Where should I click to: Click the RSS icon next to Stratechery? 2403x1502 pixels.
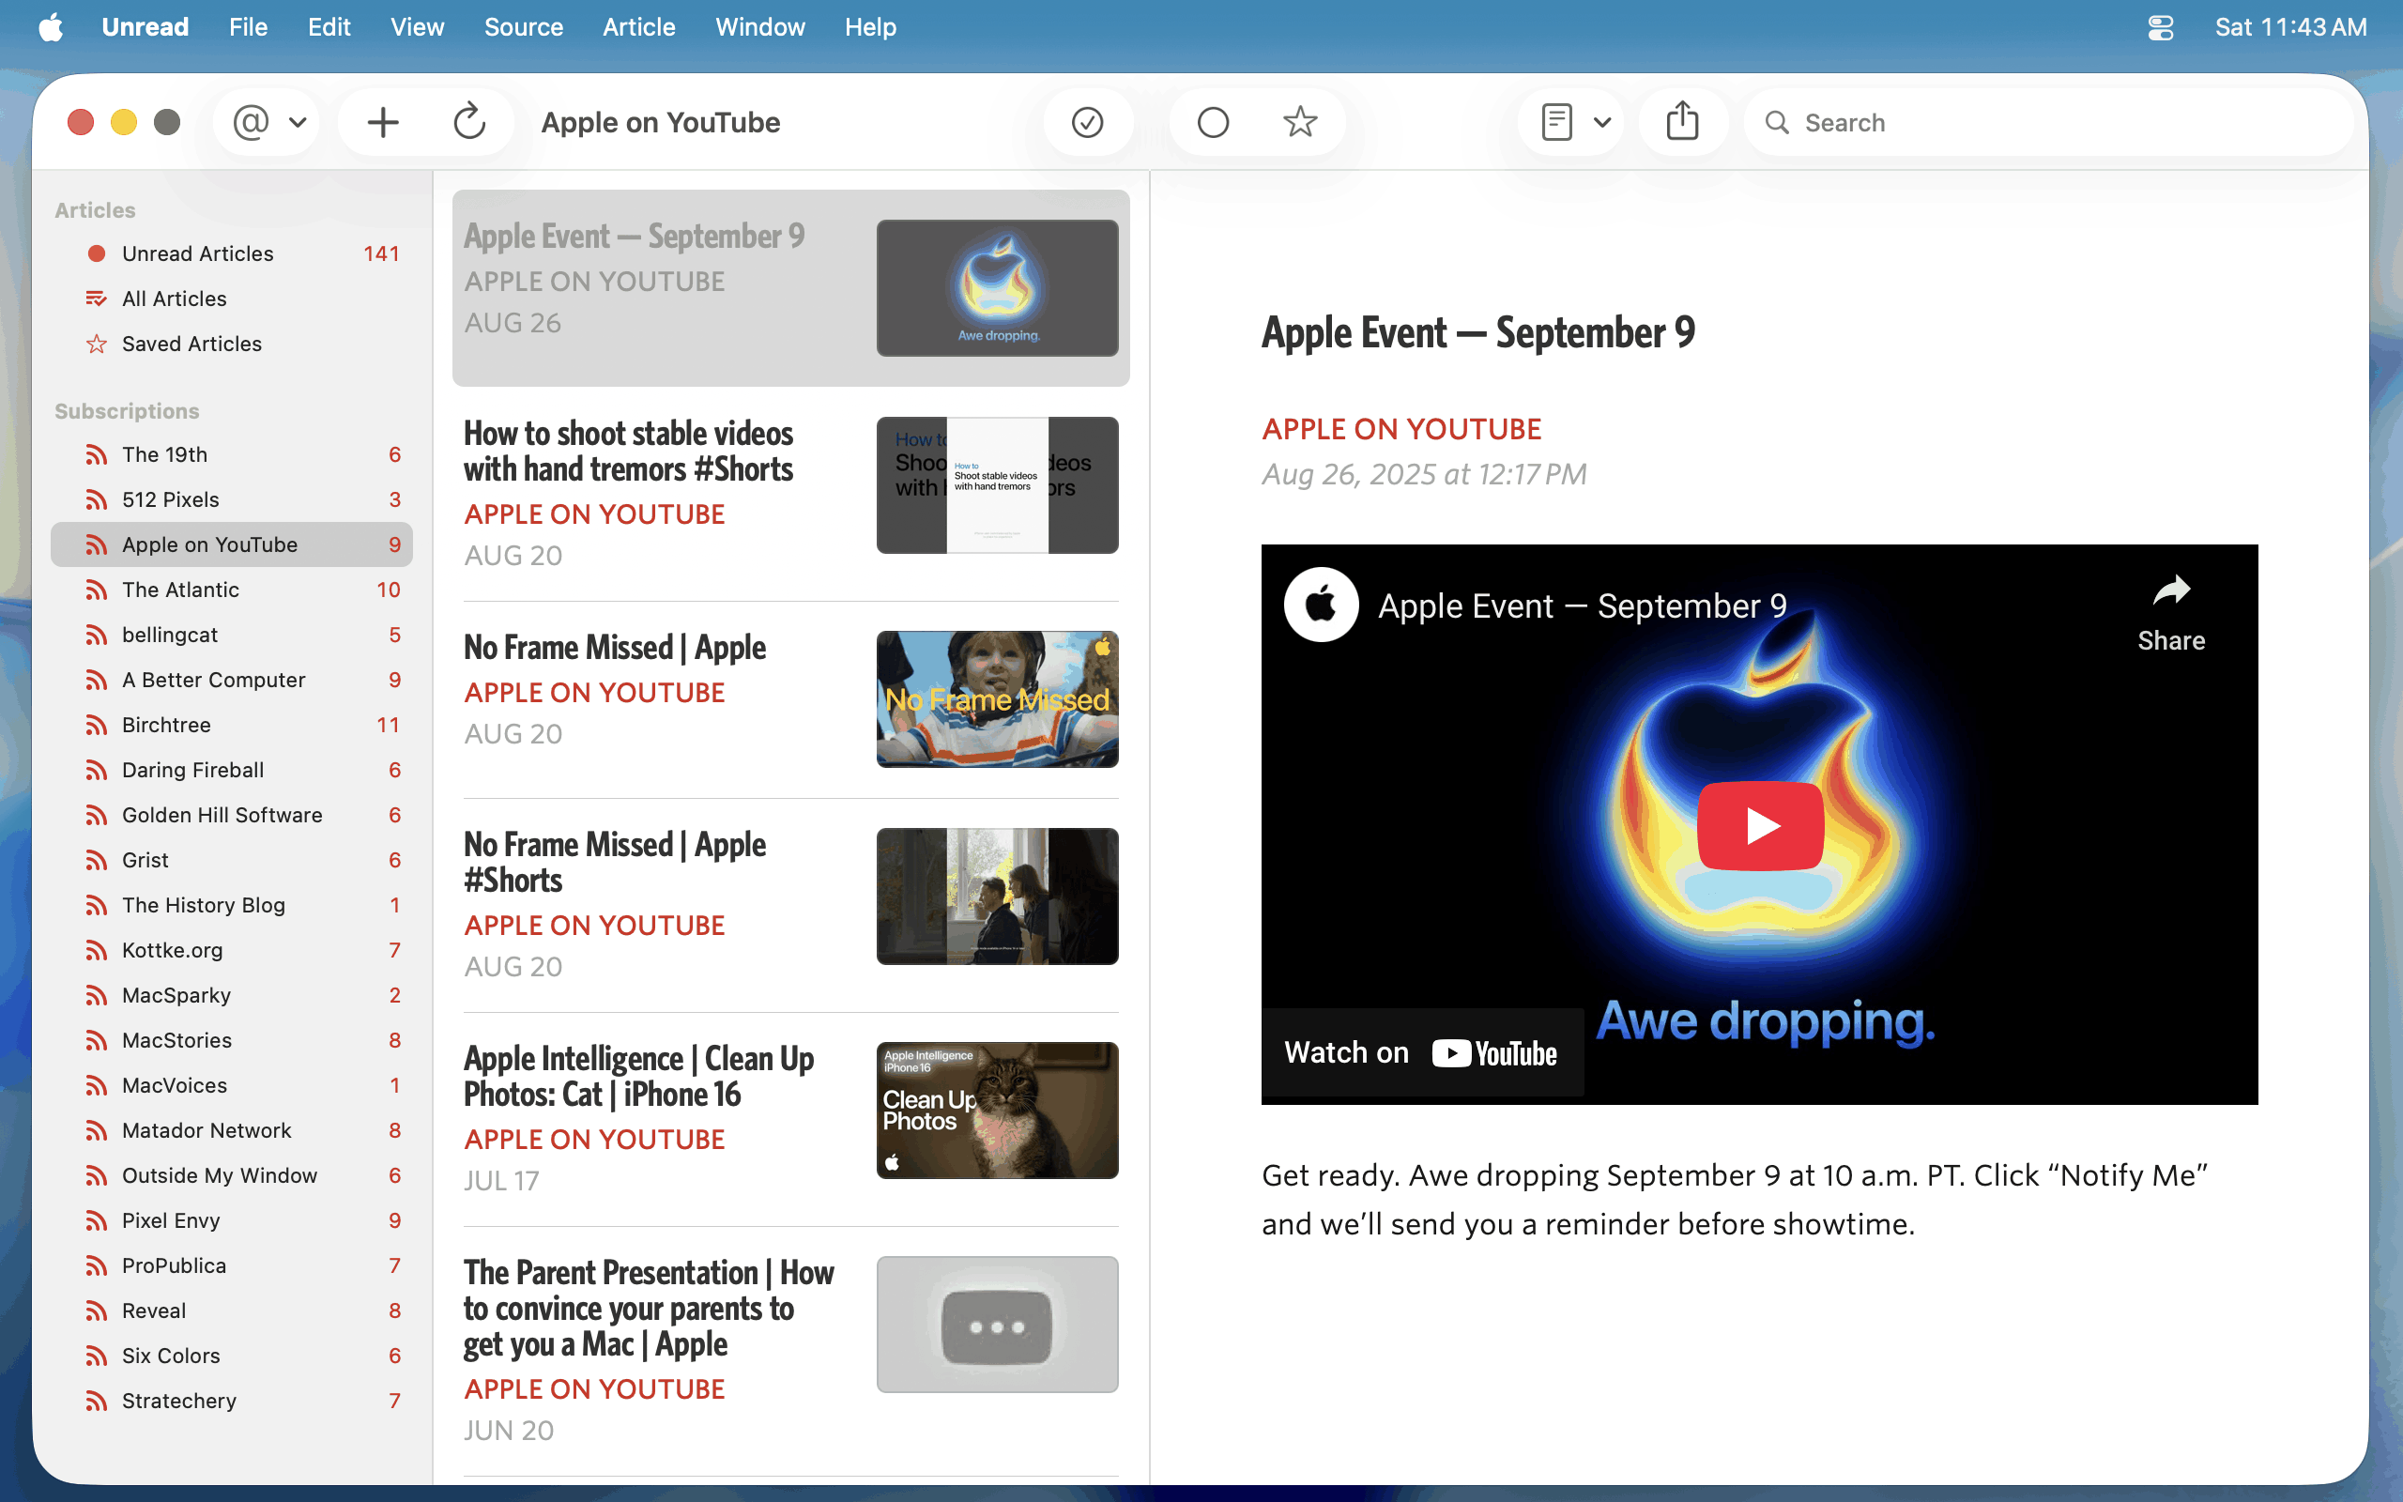coord(97,1401)
